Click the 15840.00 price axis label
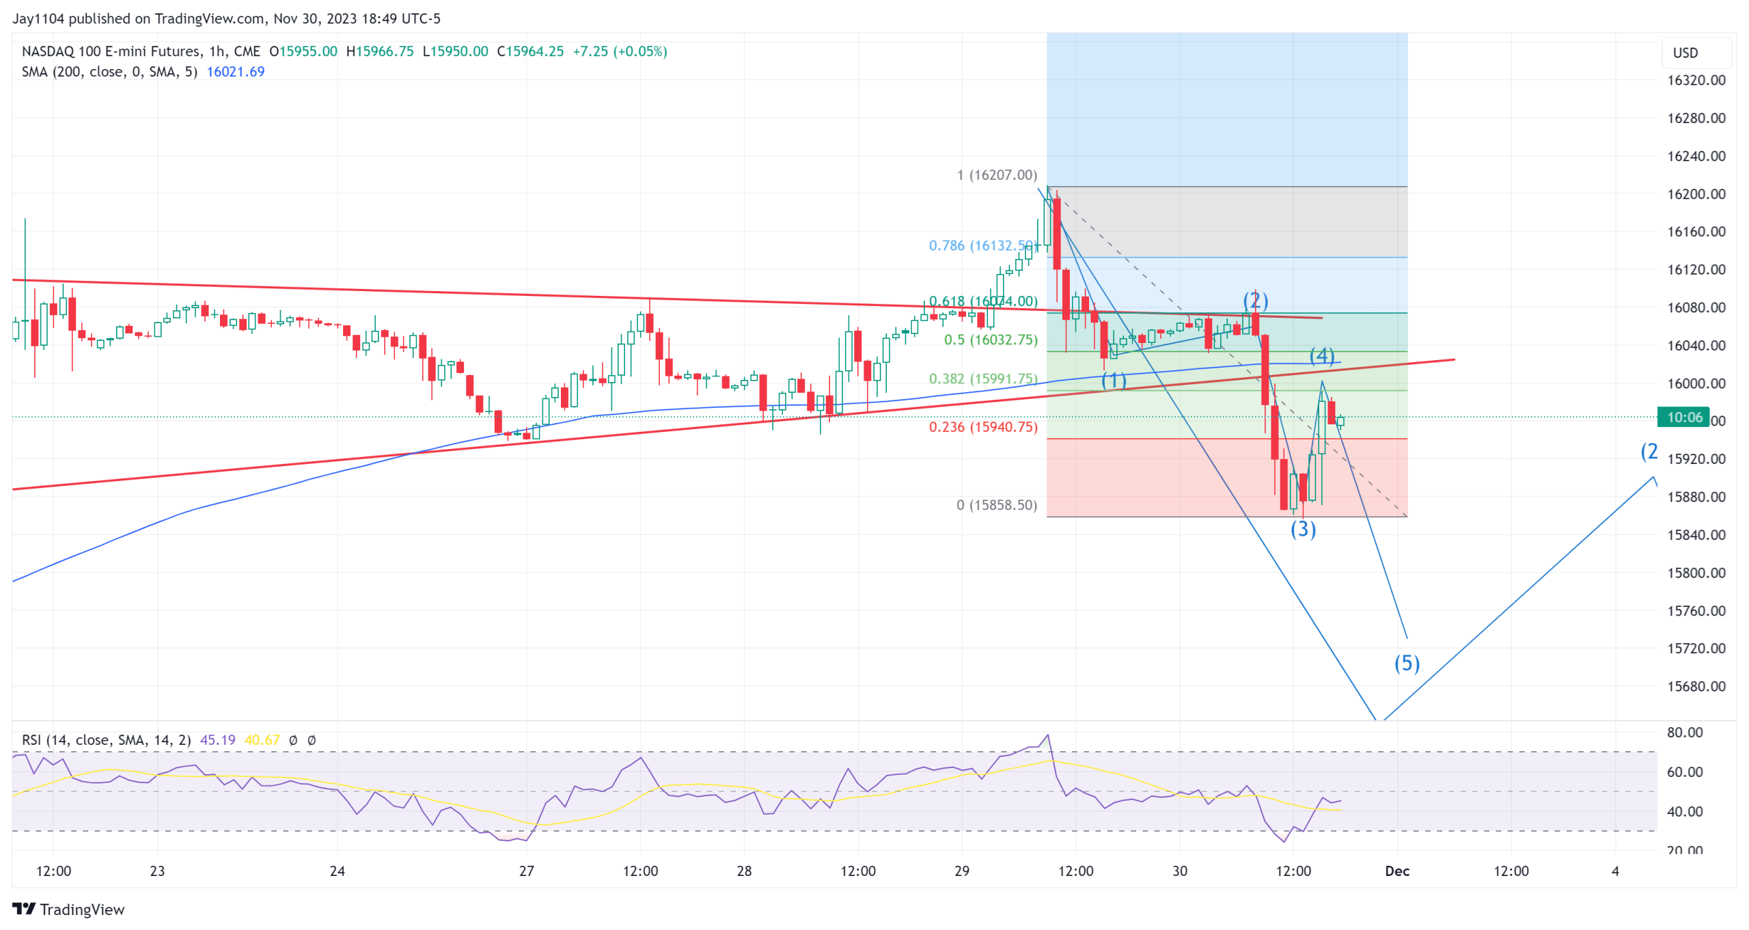The image size is (1749, 930). coord(1696,535)
